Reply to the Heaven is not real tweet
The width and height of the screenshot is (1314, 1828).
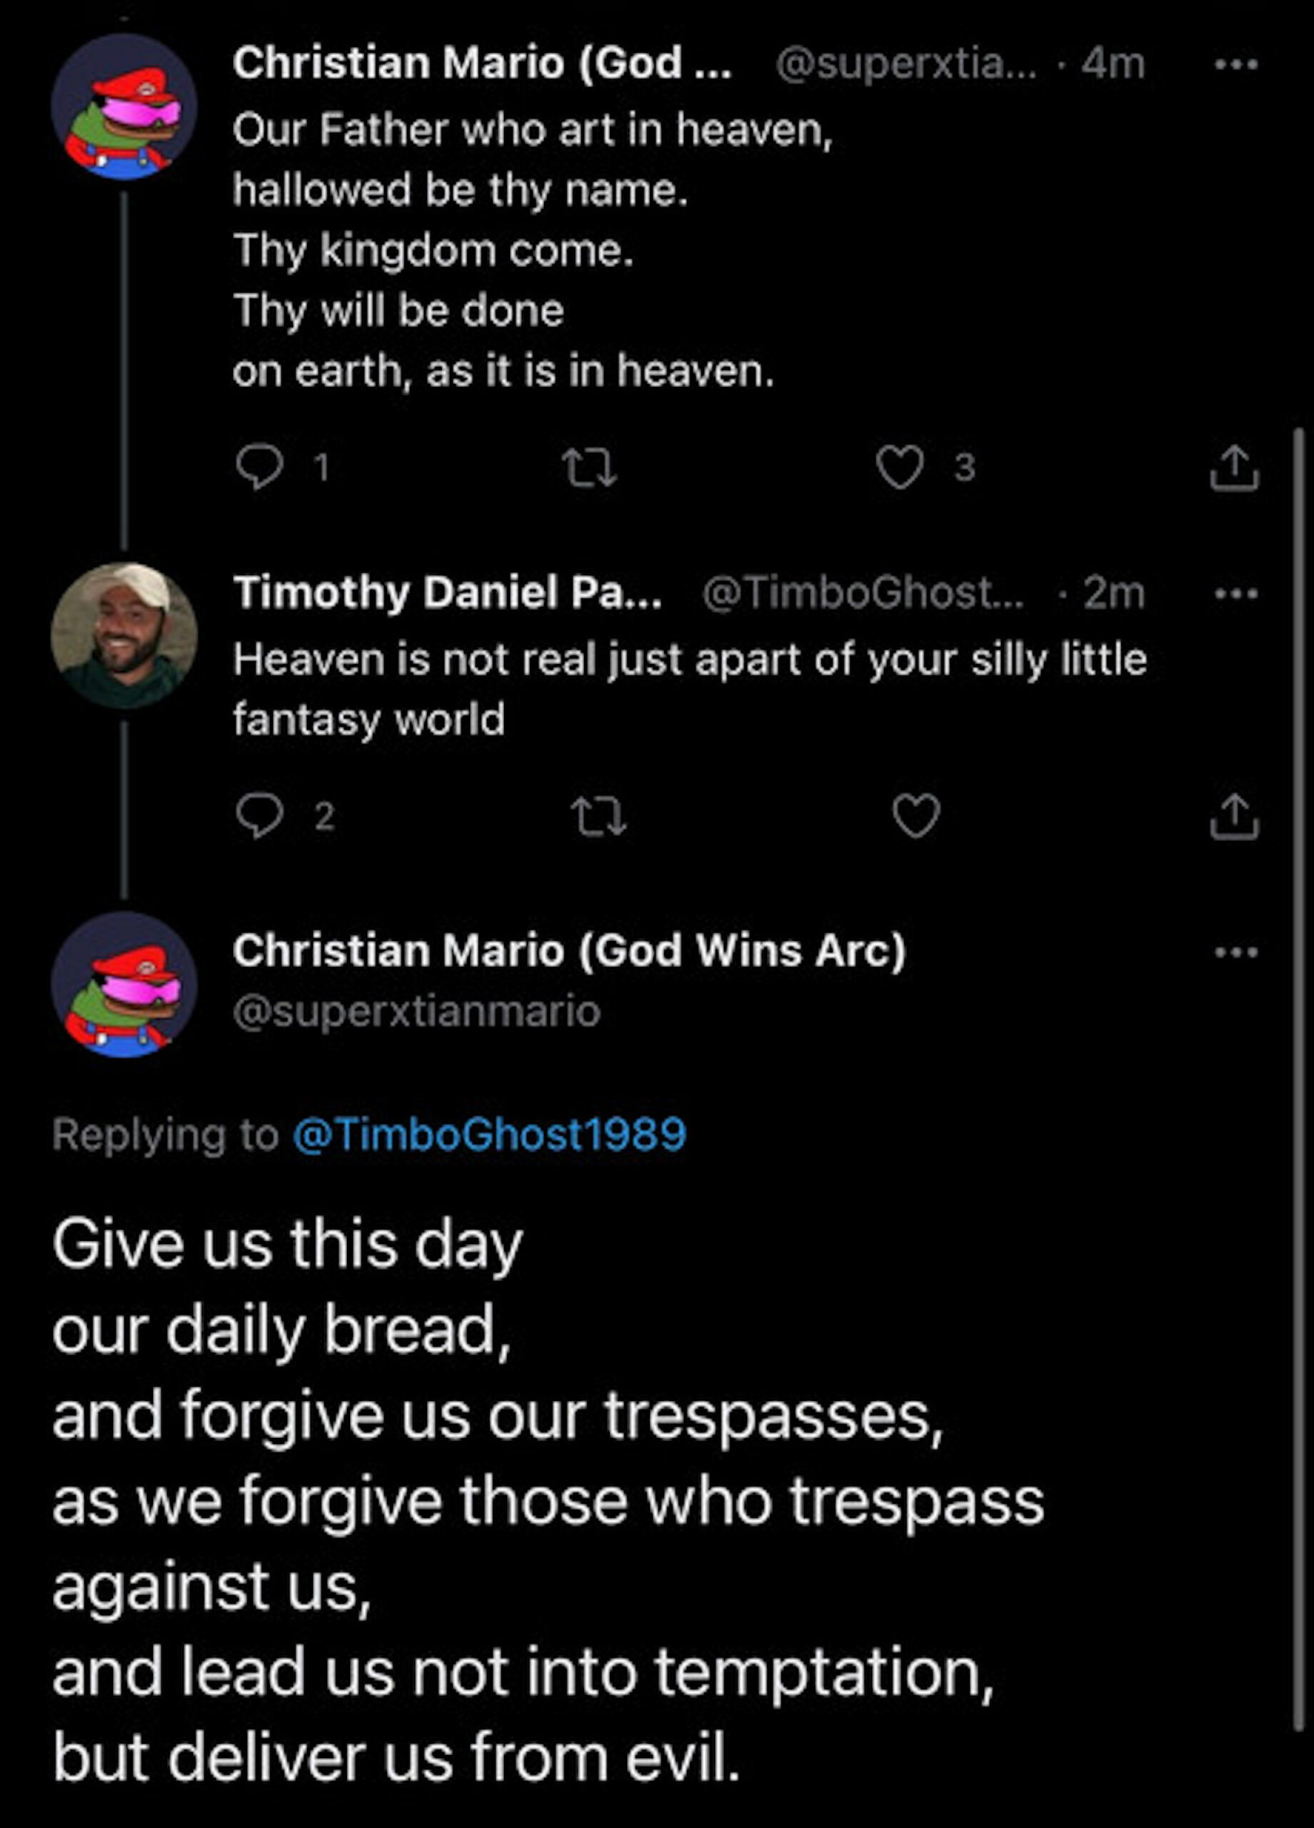click(x=259, y=816)
